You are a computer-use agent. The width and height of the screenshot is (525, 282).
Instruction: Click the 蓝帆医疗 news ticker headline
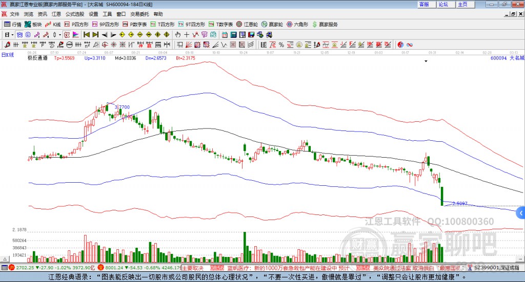coord(288,268)
